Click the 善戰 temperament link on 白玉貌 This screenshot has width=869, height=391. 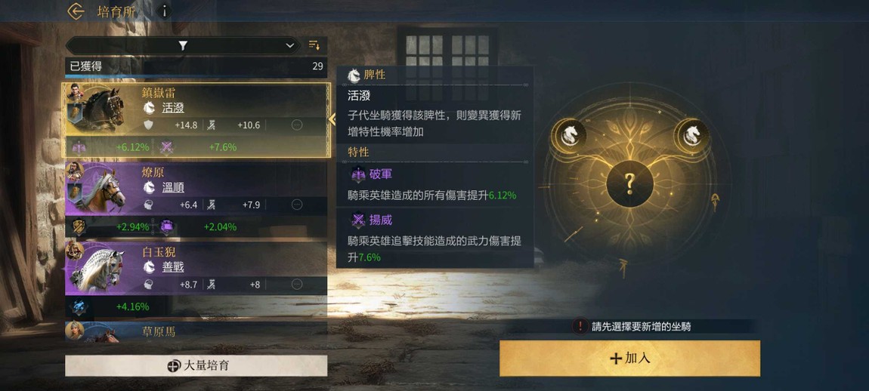coord(173,267)
